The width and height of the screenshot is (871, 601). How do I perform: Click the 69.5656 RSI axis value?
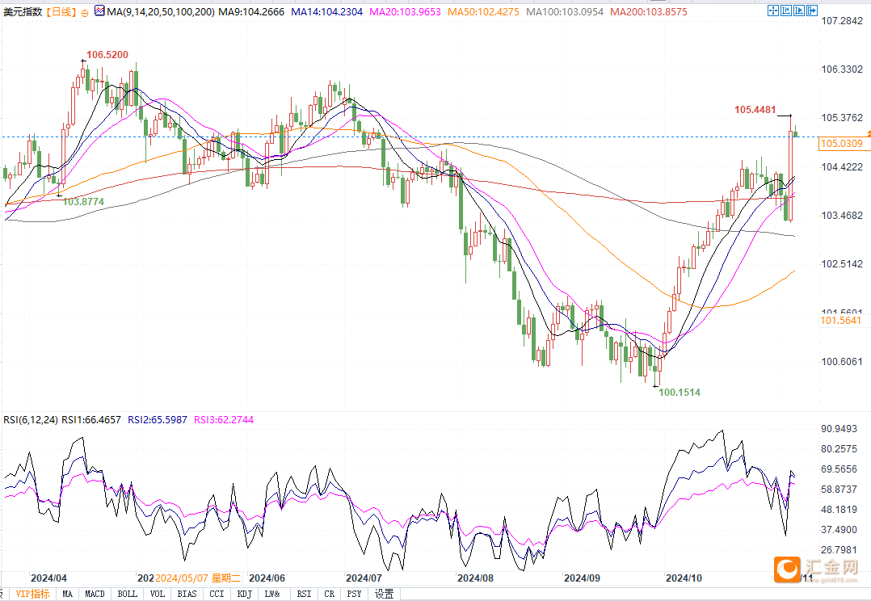pos(839,469)
